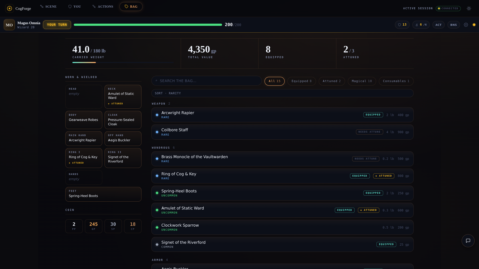Image resolution: width=479 pixels, height=269 pixels.
Task: Click the Signet of the Riverford grey diamond
Action: click(157, 245)
